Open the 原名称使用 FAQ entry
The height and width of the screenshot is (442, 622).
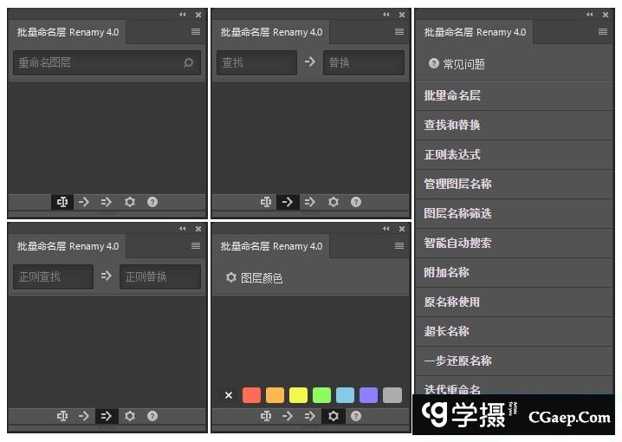point(514,302)
